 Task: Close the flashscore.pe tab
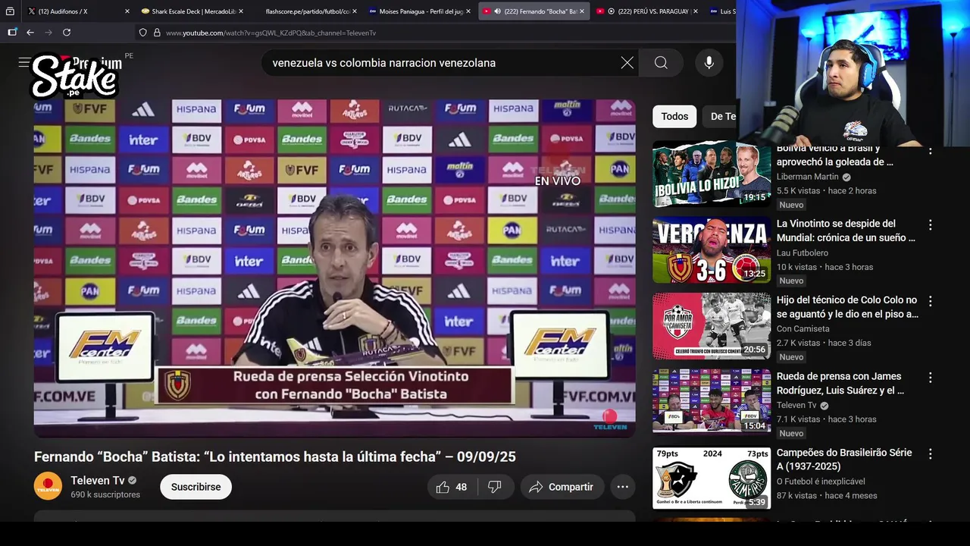click(x=355, y=11)
